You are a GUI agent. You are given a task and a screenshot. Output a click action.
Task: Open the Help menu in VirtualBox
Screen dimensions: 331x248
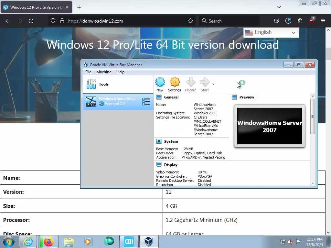pos(120,72)
